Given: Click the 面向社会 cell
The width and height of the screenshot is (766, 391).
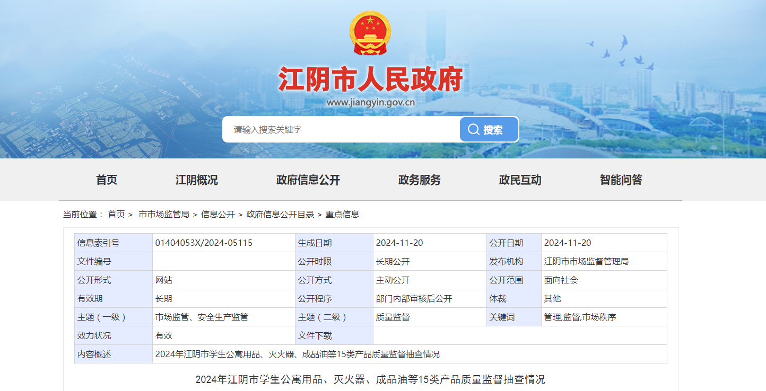Looking at the screenshot, I should [604, 280].
